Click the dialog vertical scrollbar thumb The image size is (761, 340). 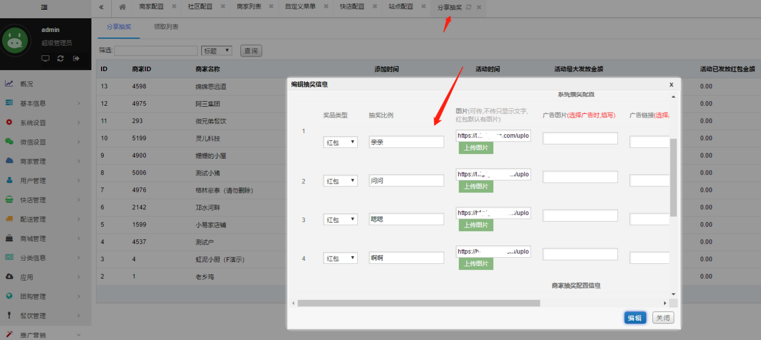click(674, 177)
